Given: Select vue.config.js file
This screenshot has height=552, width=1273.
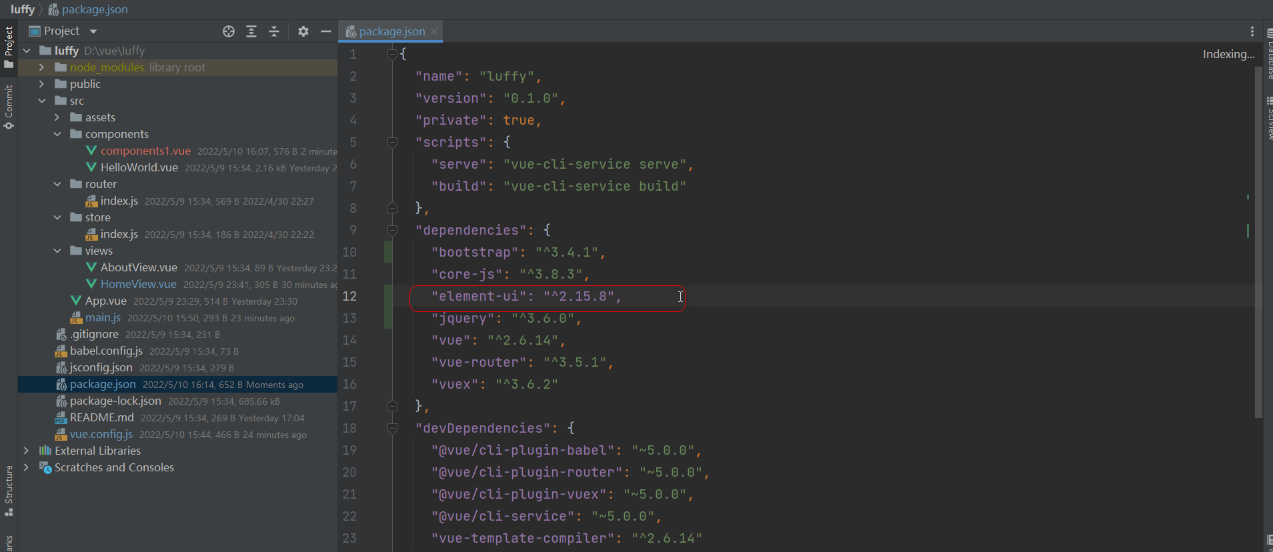Looking at the screenshot, I should (101, 434).
